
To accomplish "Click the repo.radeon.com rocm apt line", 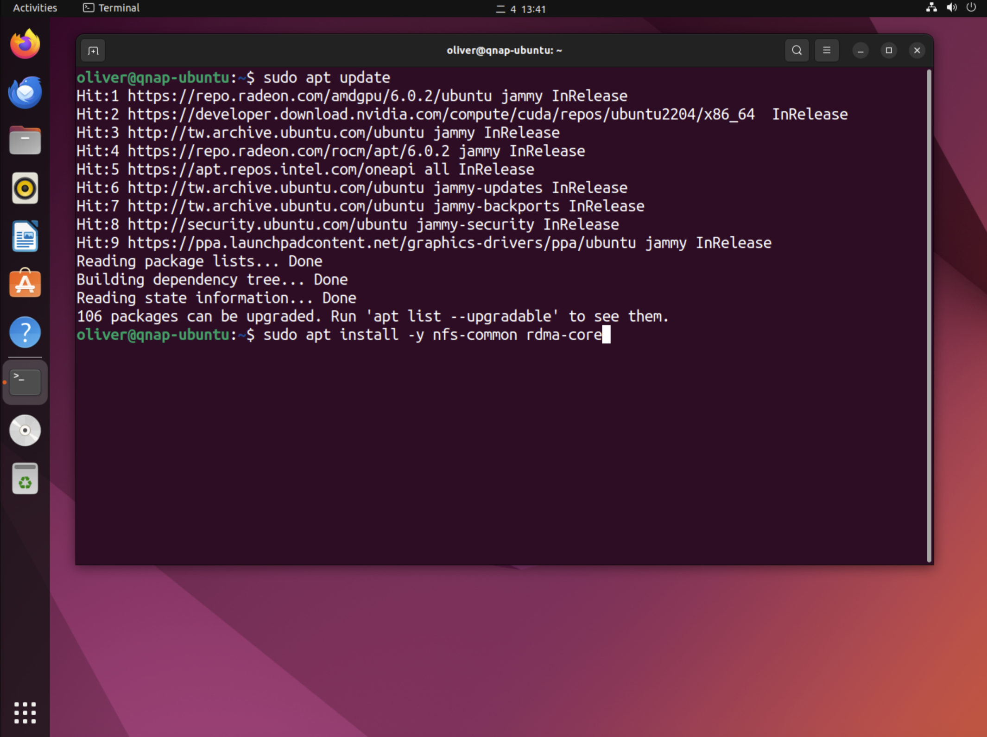I will (x=331, y=151).
